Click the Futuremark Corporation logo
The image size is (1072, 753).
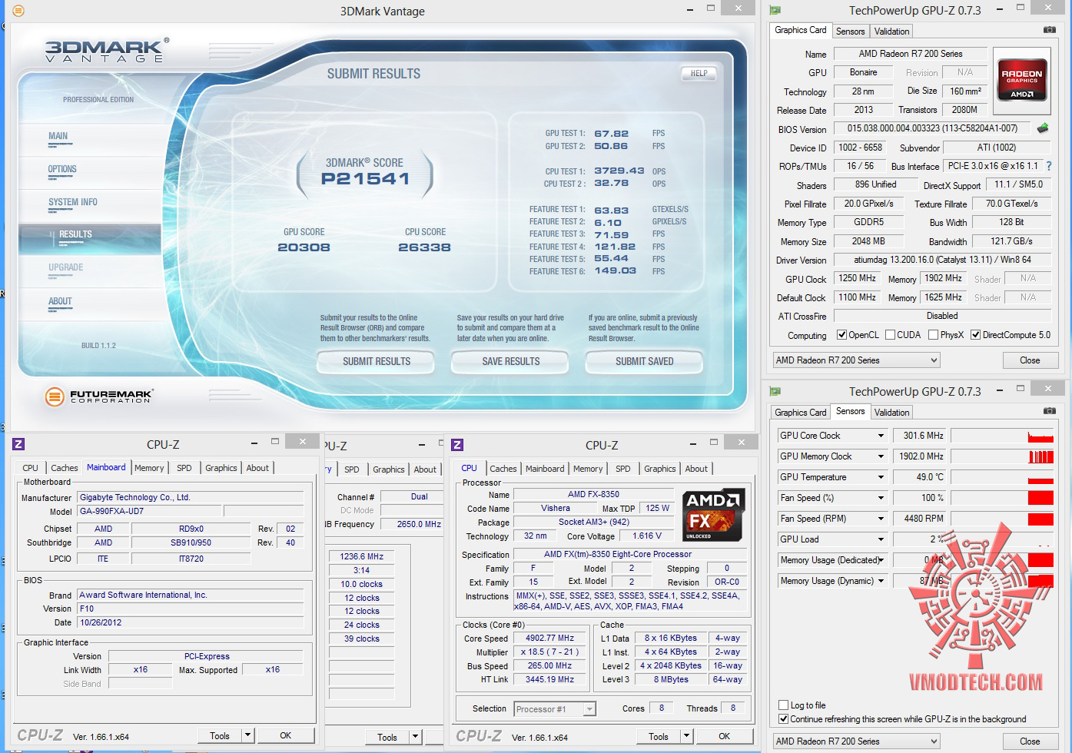(99, 396)
